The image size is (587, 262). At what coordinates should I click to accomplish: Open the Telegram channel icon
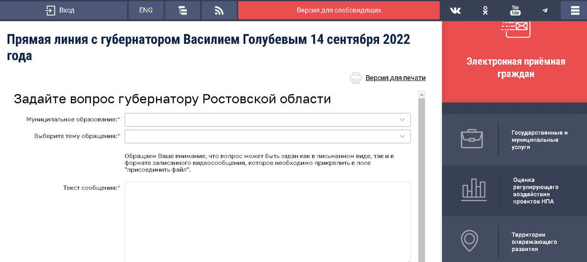tap(545, 10)
